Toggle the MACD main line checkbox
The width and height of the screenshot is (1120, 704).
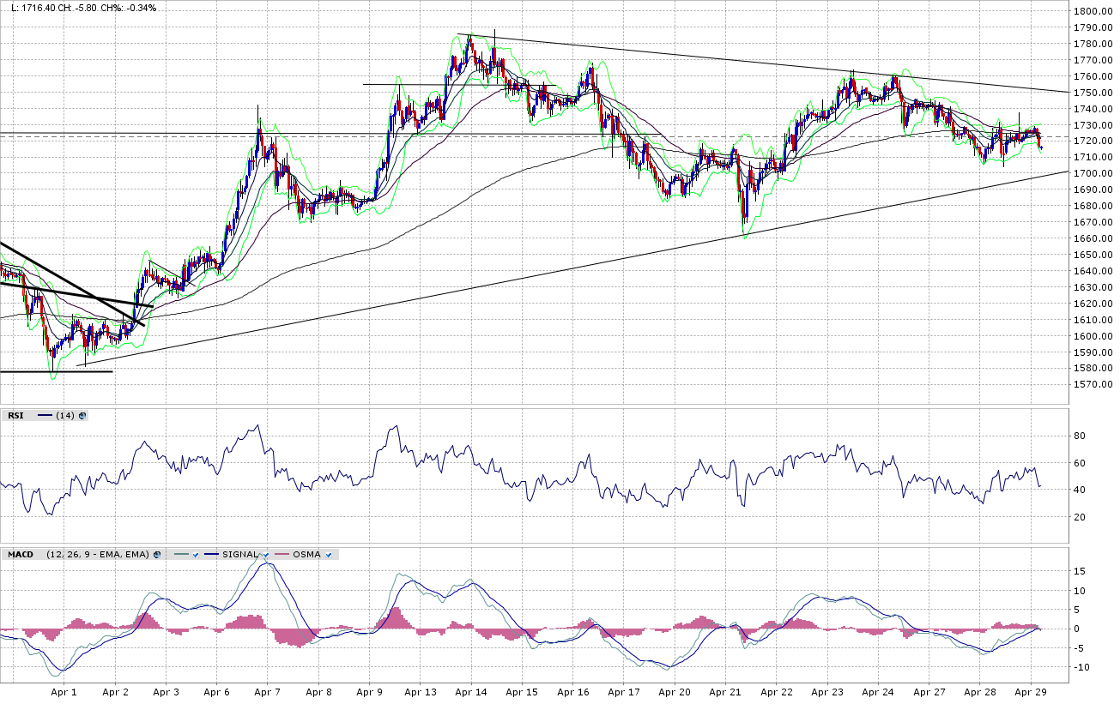(x=196, y=555)
